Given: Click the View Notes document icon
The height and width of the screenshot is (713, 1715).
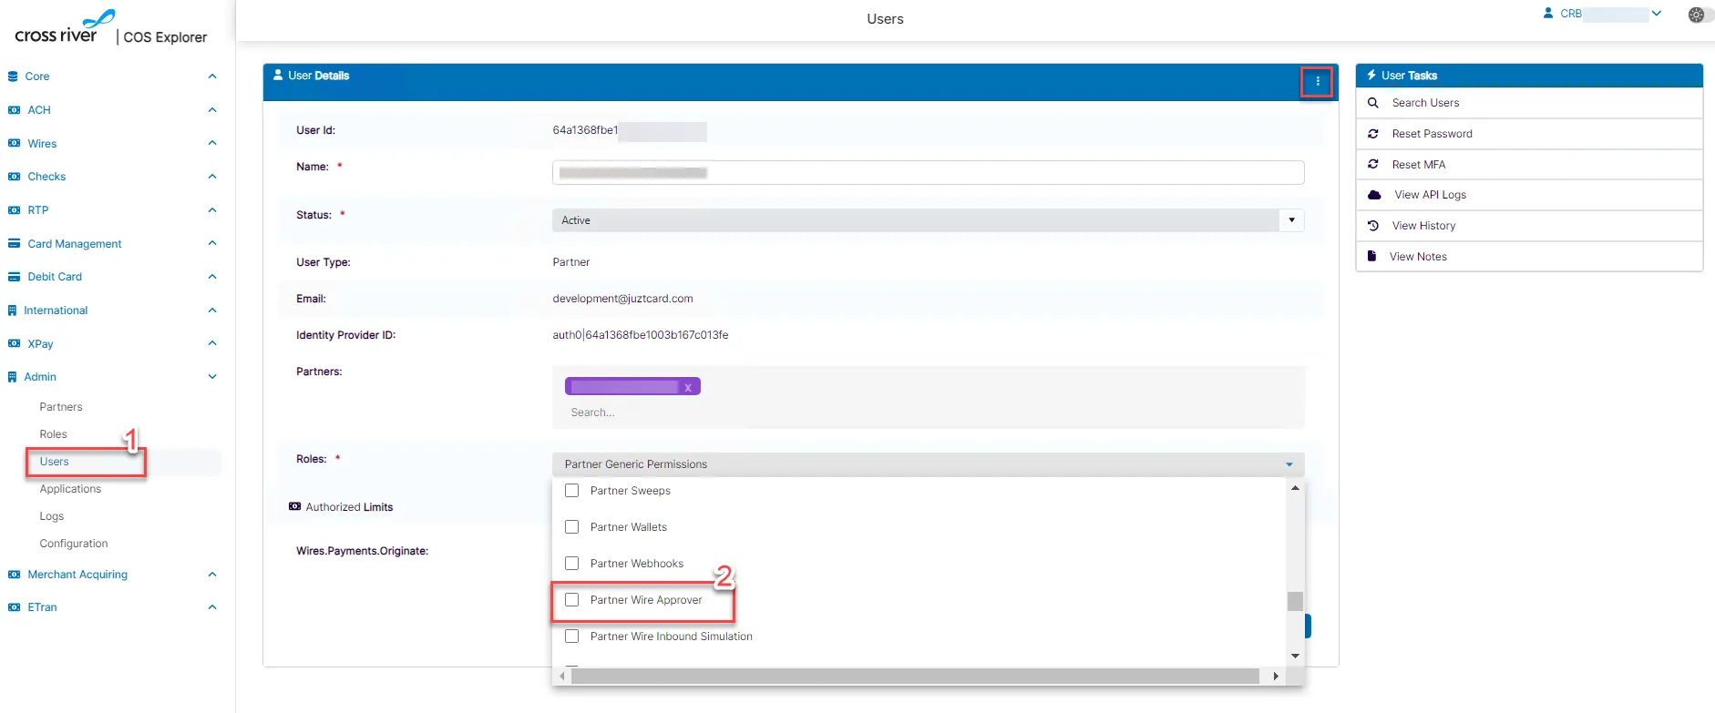Looking at the screenshot, I should [1371, 257].
